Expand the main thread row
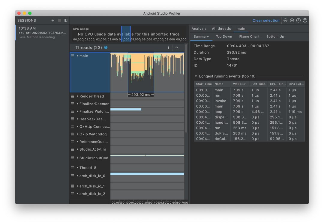 tap(78, 56)
